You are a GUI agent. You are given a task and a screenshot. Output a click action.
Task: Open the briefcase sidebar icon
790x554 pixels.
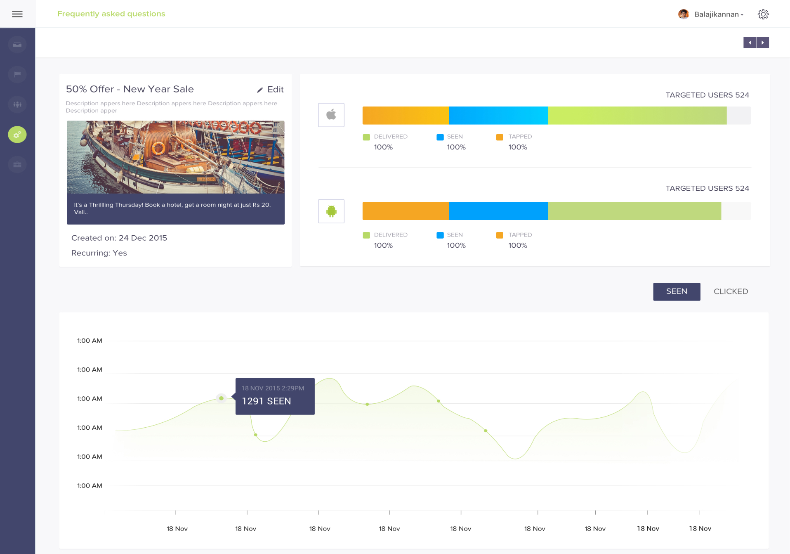pyautogui.click(x=17, y=165)
